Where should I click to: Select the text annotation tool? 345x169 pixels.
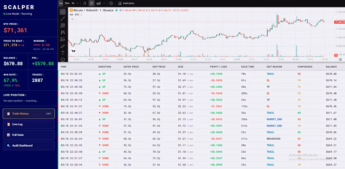click(63, 53)
